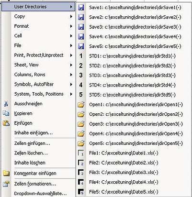This screenshot has height=197, width=192.
Task: Select Zellen einfügen... menu entry
Action: [32, 143]
